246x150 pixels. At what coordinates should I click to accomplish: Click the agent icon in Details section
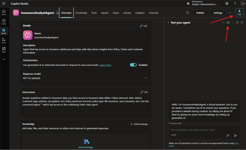click(28, 35)
